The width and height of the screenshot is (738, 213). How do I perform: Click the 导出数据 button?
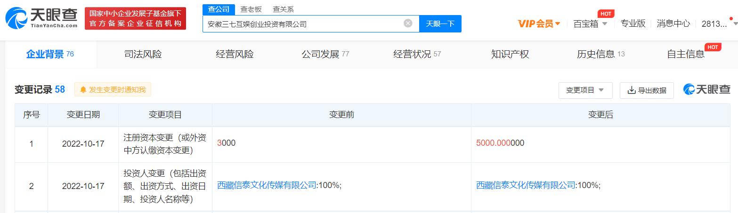click(647, 90)
